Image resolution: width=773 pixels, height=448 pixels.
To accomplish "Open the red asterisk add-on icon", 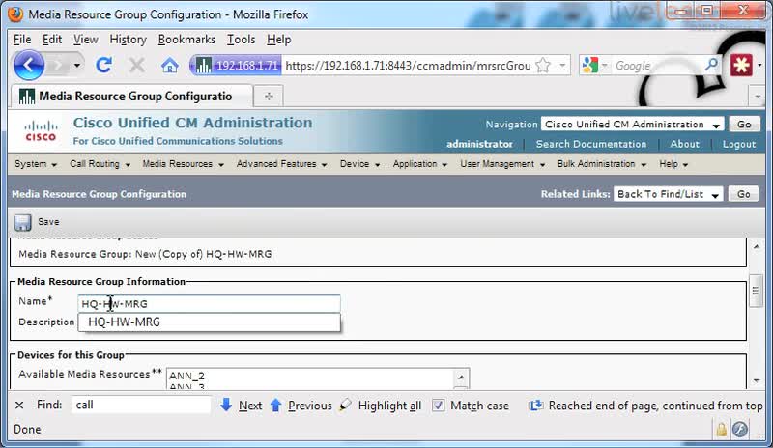I will pos(741,65).
